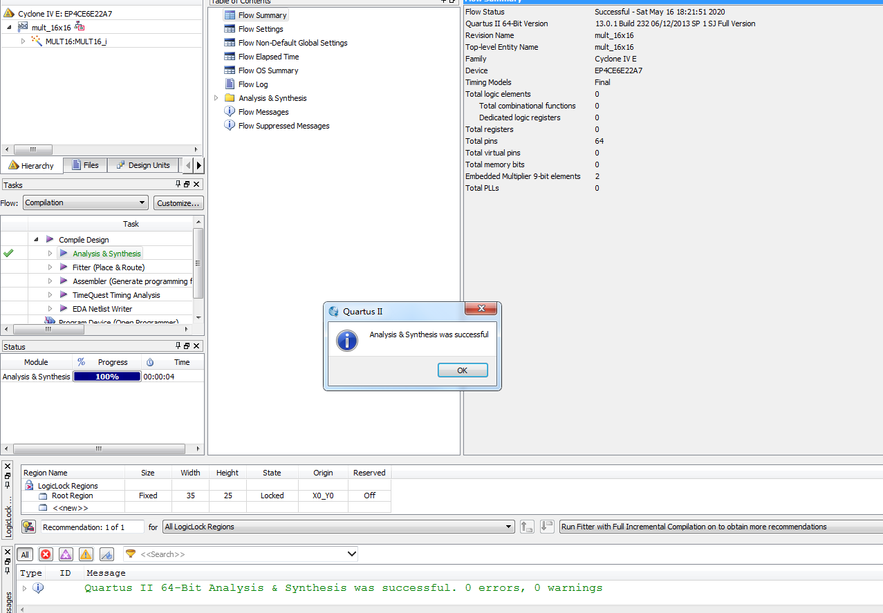The image size is (883, 613).
Task: Click OK in the Quartus II dialog
Action: point(463,370)
